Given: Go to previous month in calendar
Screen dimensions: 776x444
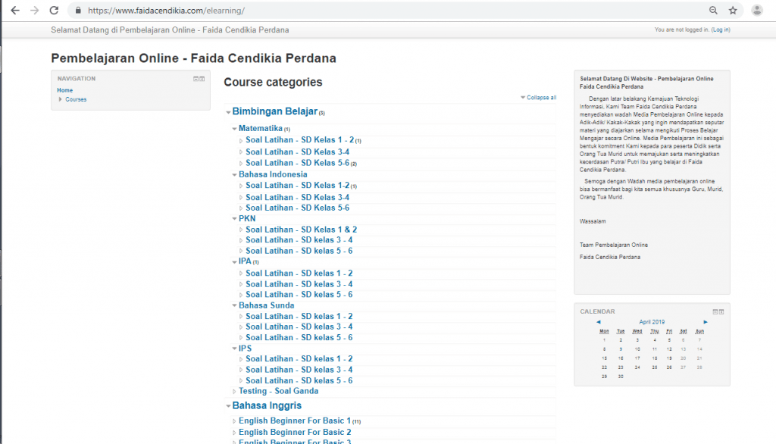Looking at the screenshot, I should 599,322.
